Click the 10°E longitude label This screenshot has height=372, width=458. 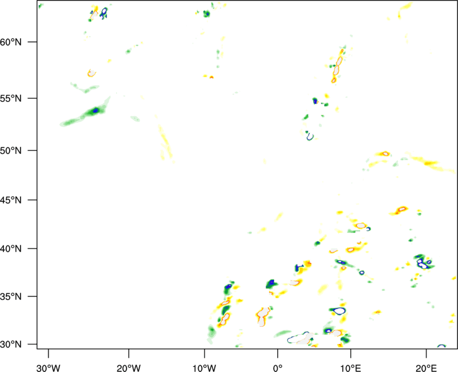click(x=350, y=368)
